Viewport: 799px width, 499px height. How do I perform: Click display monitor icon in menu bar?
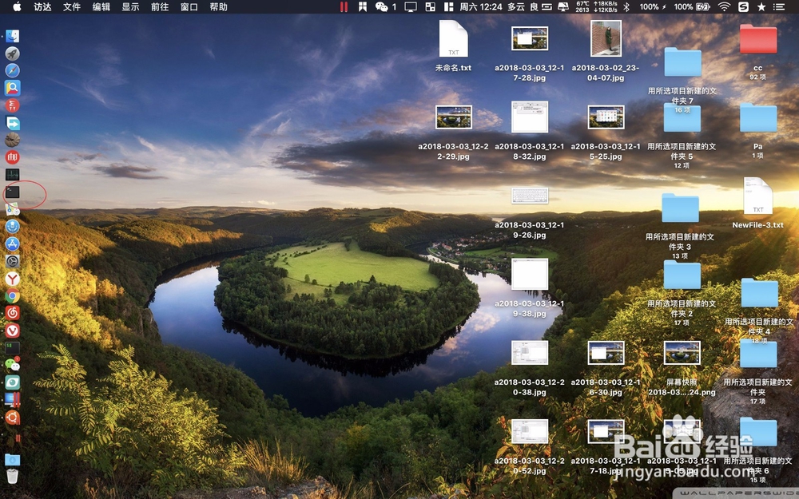410,6
